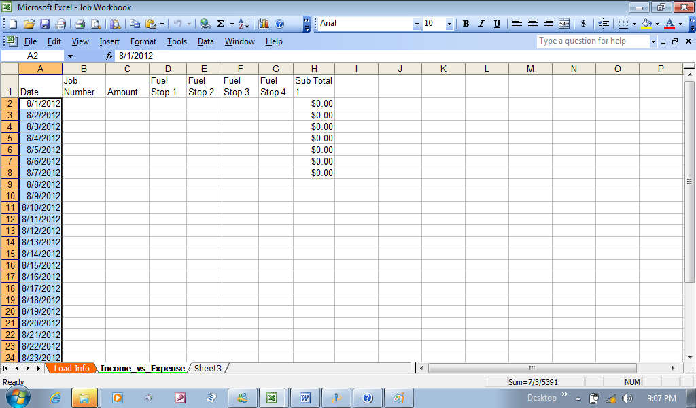
Task: Expand the Name Box dropdown arrow
Action: pos(70,56)
